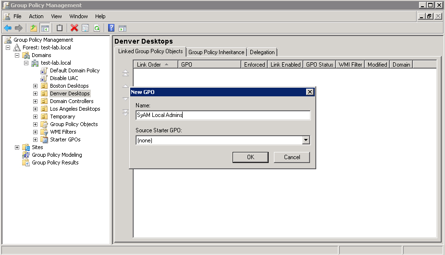Click the GPO Name text field

click(x=223, y=115)
